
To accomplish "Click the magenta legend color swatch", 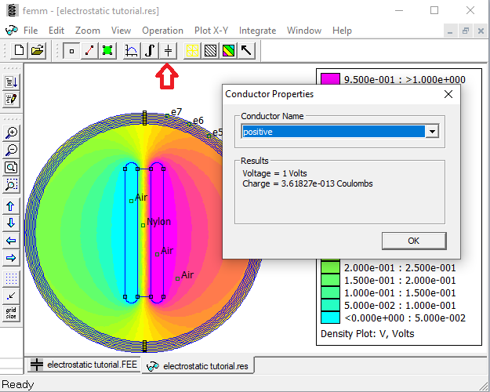I will coord(330,79).
